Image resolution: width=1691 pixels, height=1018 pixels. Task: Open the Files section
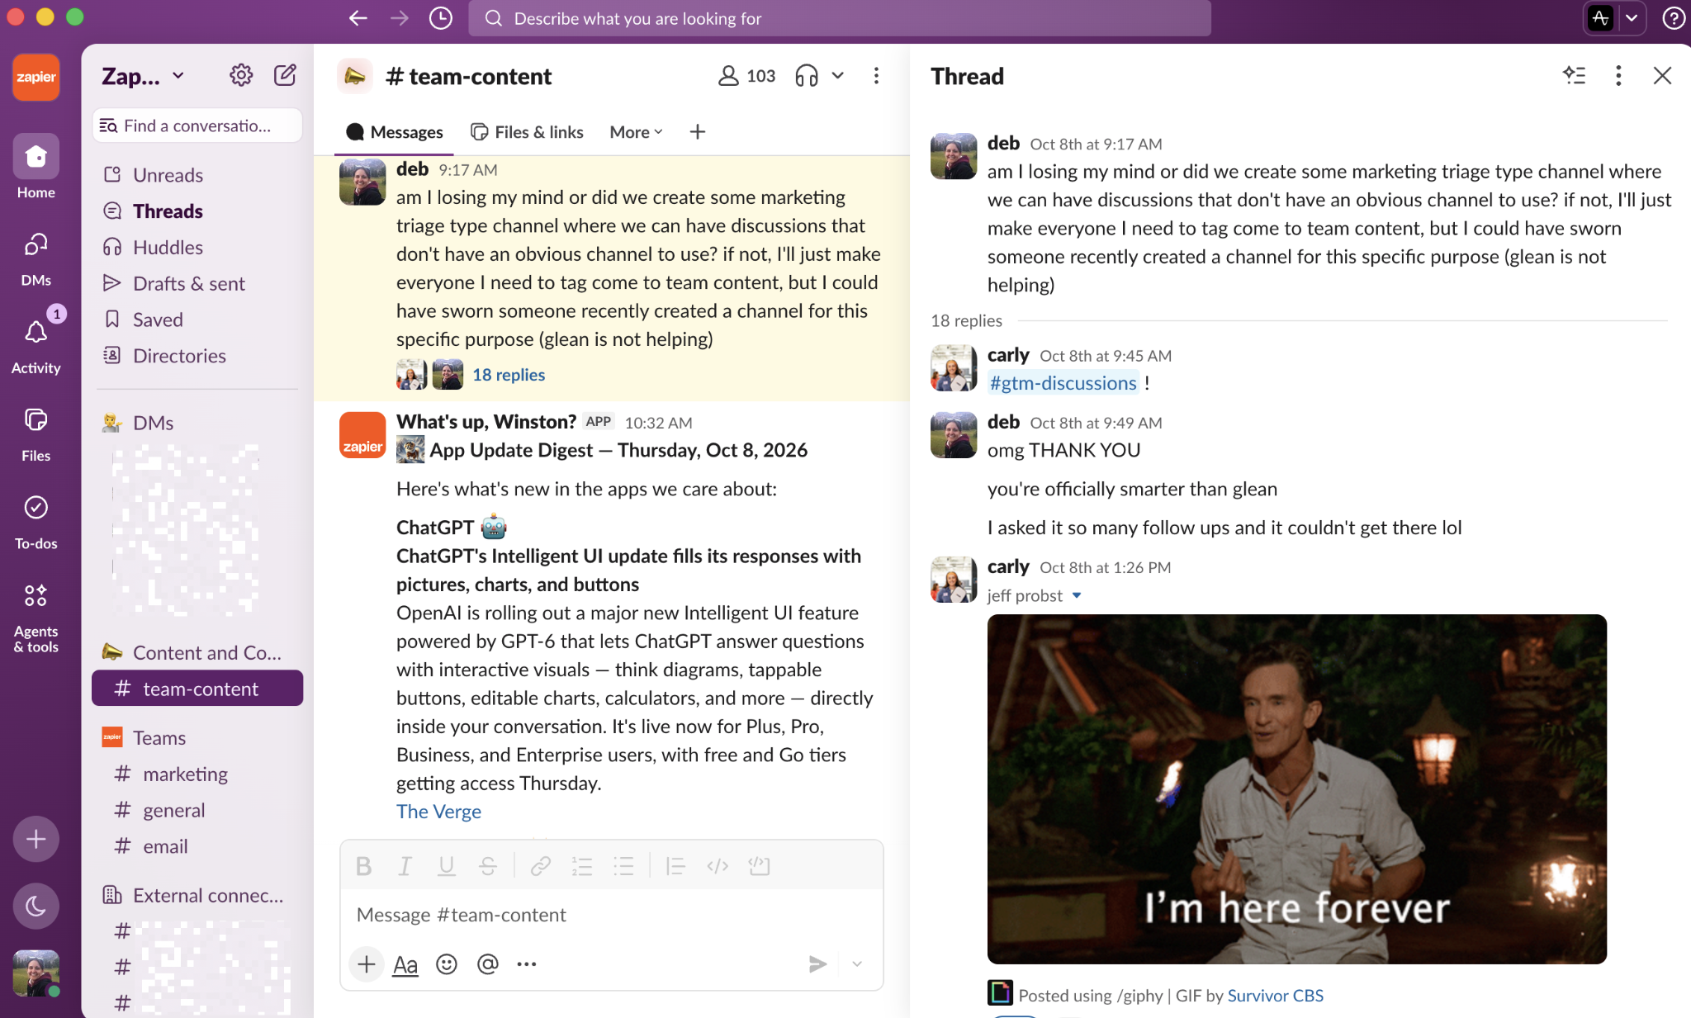36,434
